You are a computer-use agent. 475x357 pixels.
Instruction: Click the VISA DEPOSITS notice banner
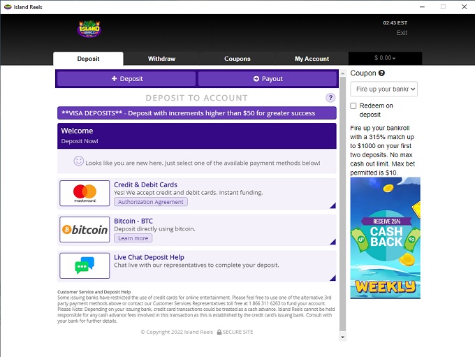click(197, 113)
